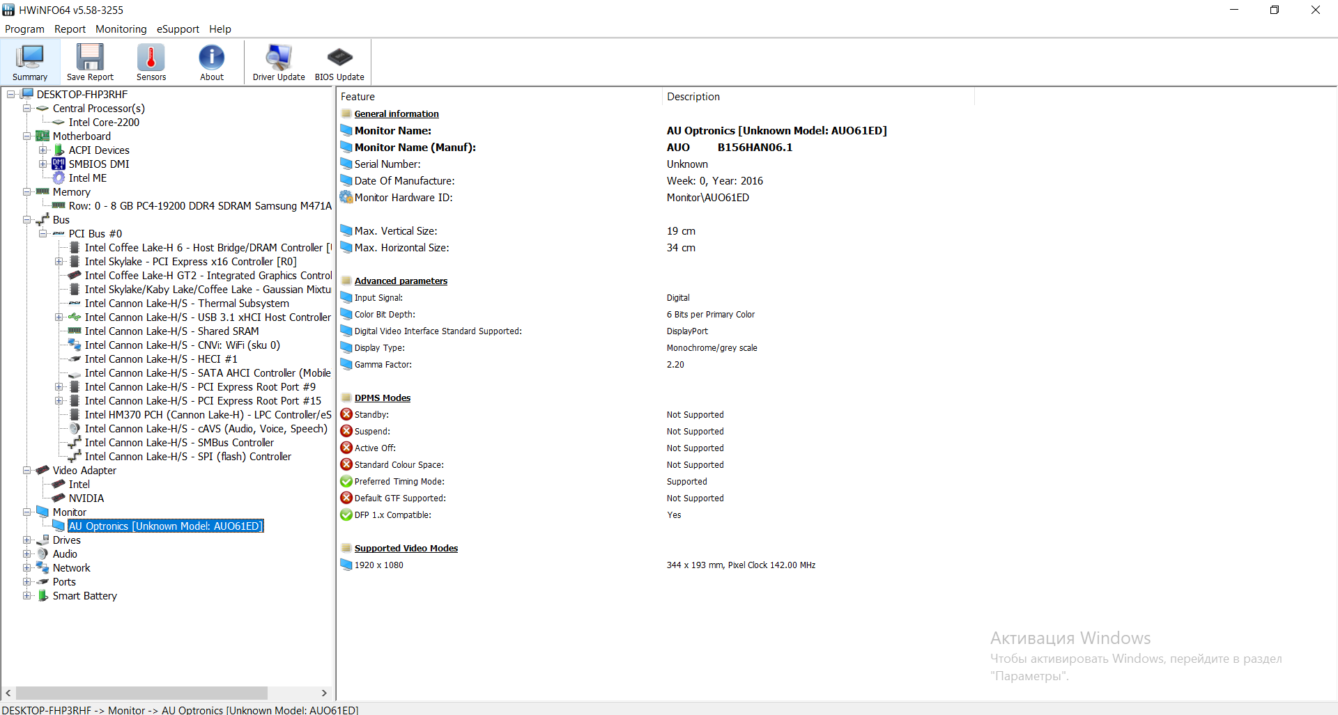
Task: Select the Thermal Subsystem entry
Action: click(x=187, y=304)
